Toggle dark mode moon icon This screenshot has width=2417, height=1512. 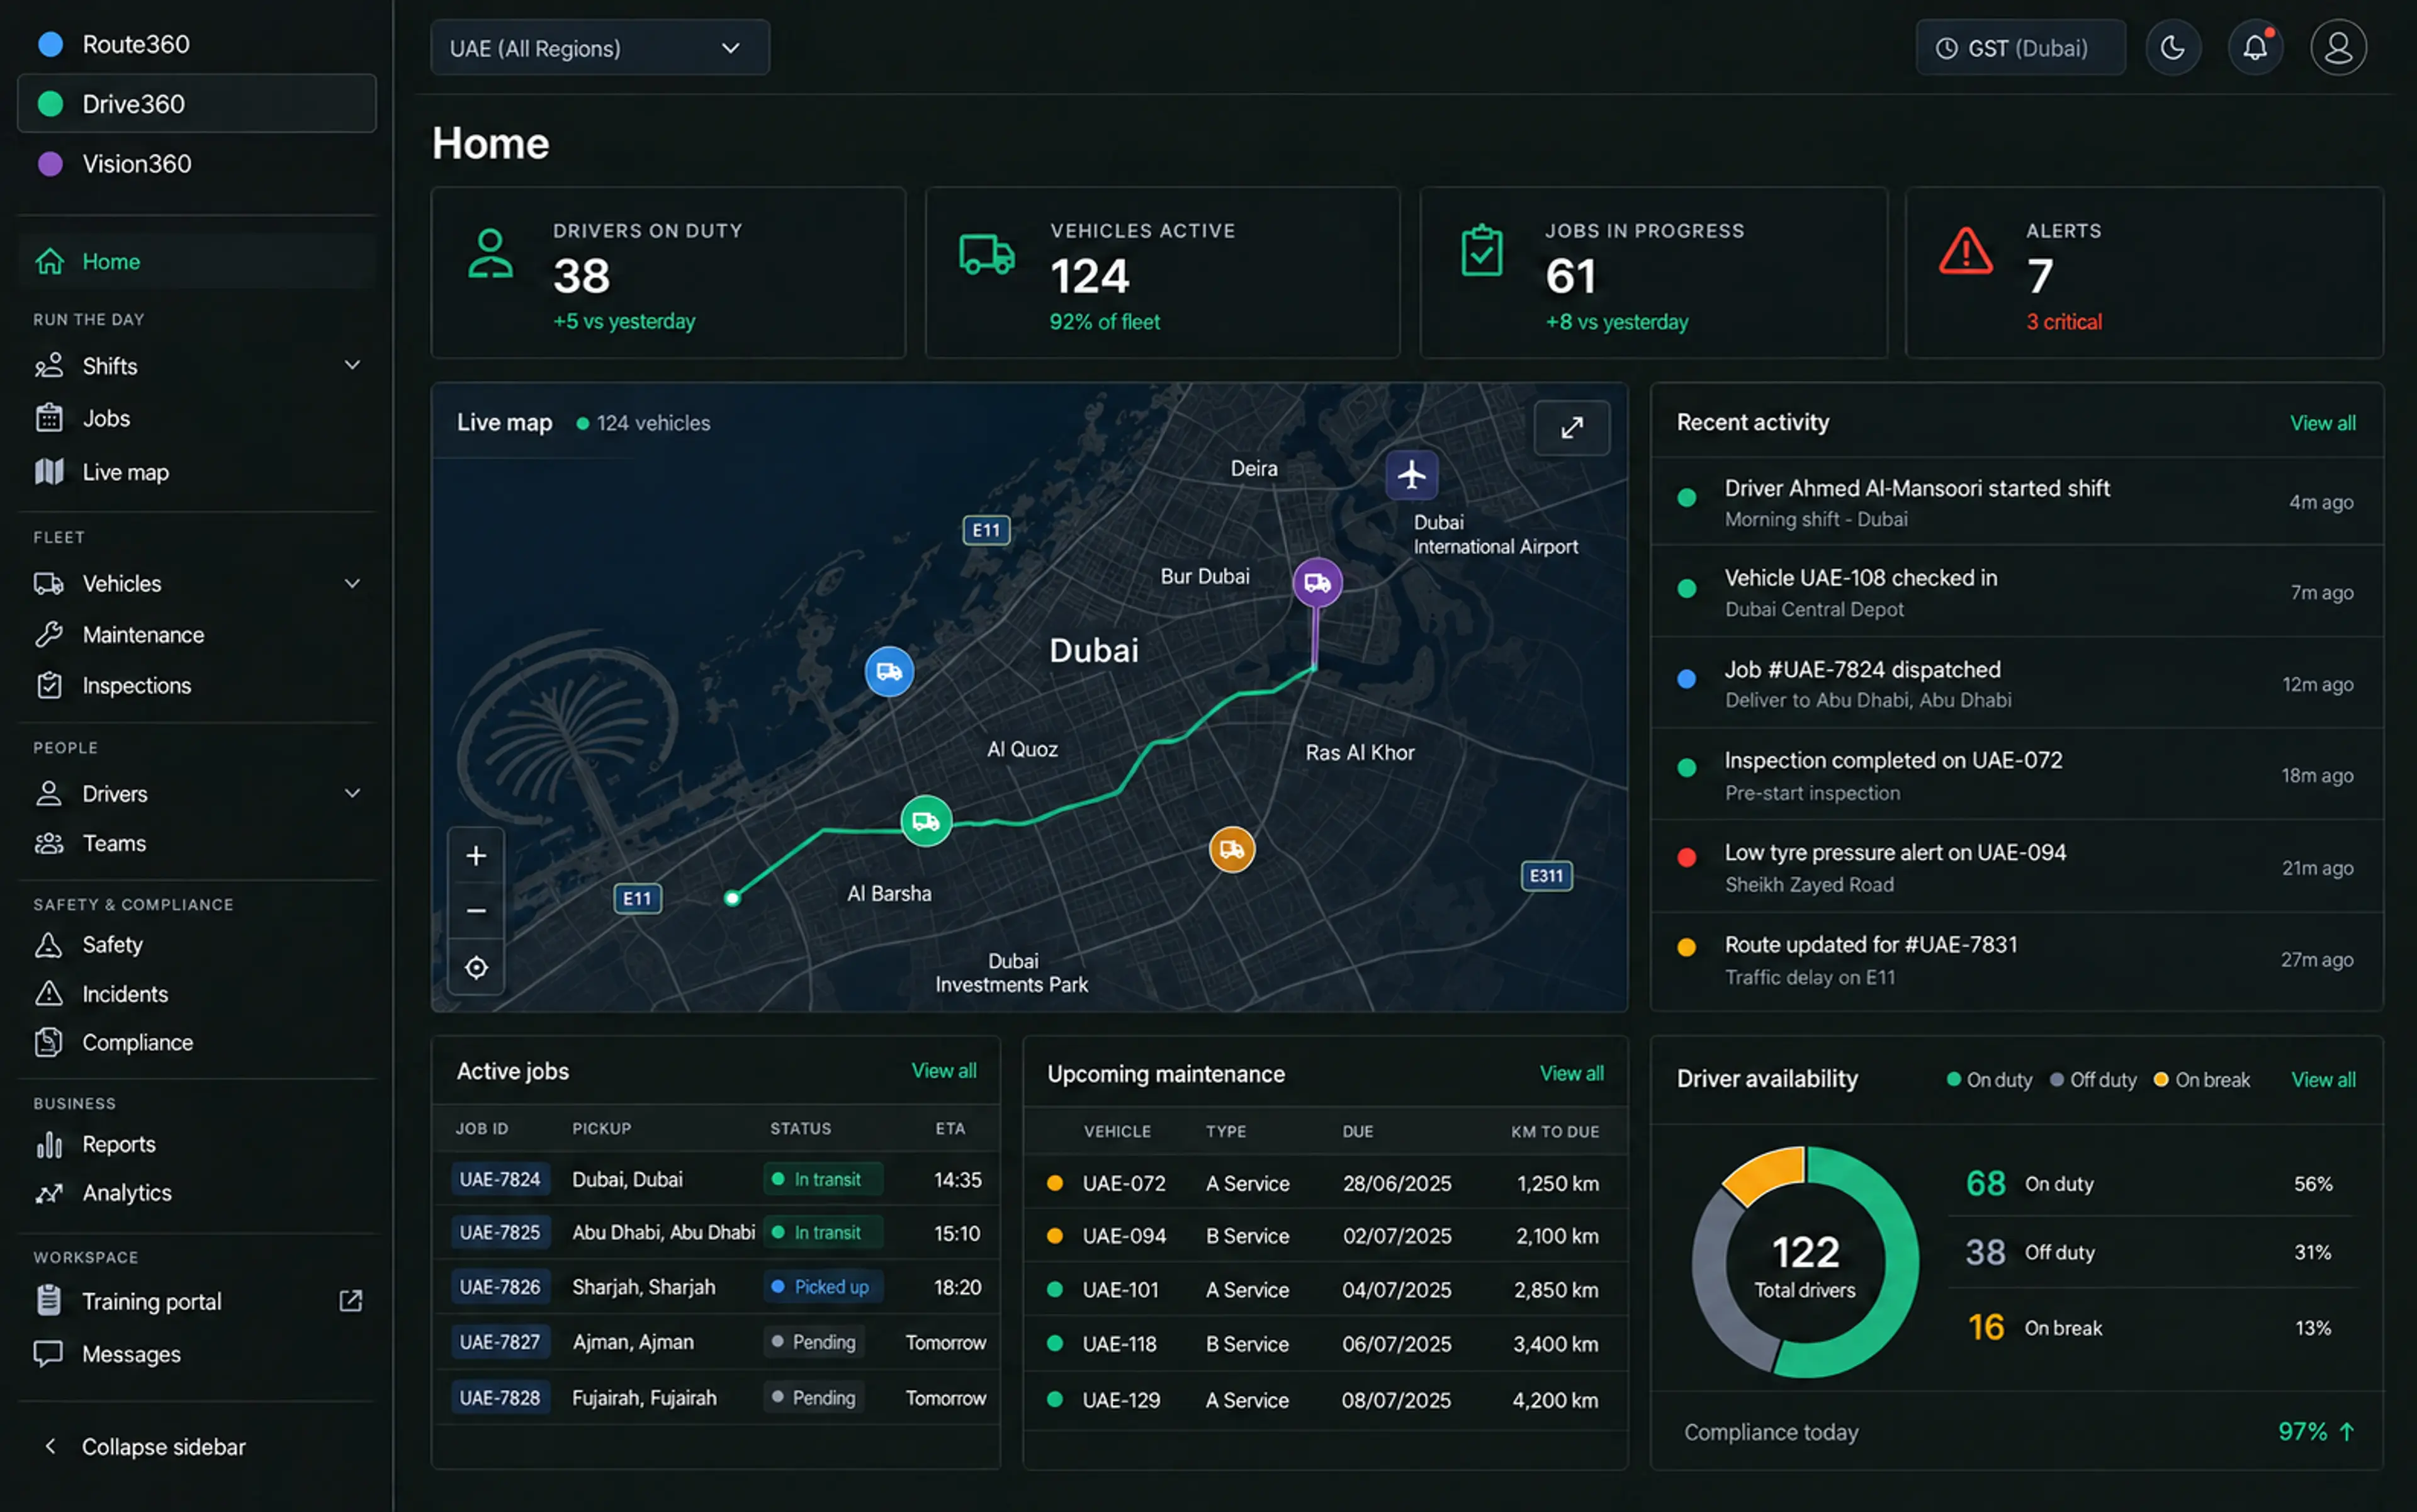point(2172,47)
